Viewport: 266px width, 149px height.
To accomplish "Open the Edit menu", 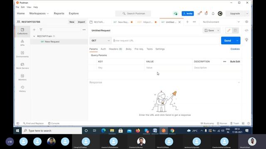I will point(23,7).
